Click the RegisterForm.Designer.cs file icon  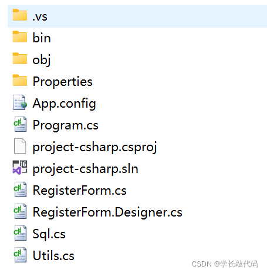[20, 211]
